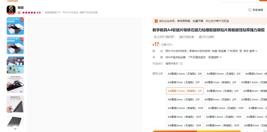Click the 7天无理由退货 guarantee
This screenshot has height=132, width=267.
tap(197, 57)
